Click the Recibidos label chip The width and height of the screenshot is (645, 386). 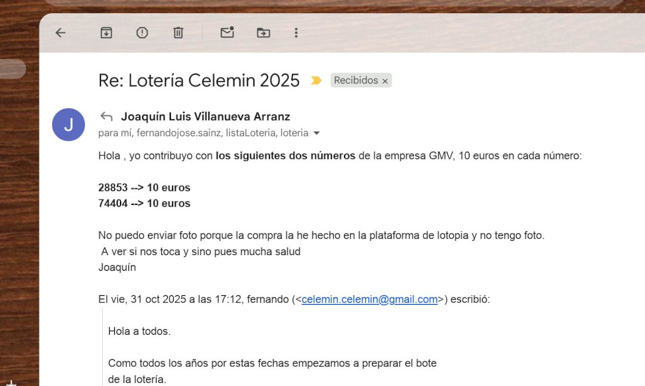point(356,81)
